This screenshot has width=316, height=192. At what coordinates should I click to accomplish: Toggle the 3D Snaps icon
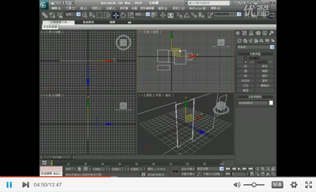click(x=179, y=15)
